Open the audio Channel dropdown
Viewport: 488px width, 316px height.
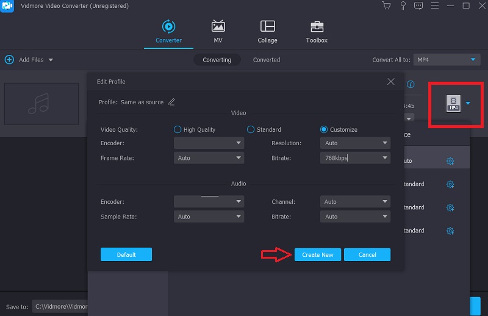355,201
